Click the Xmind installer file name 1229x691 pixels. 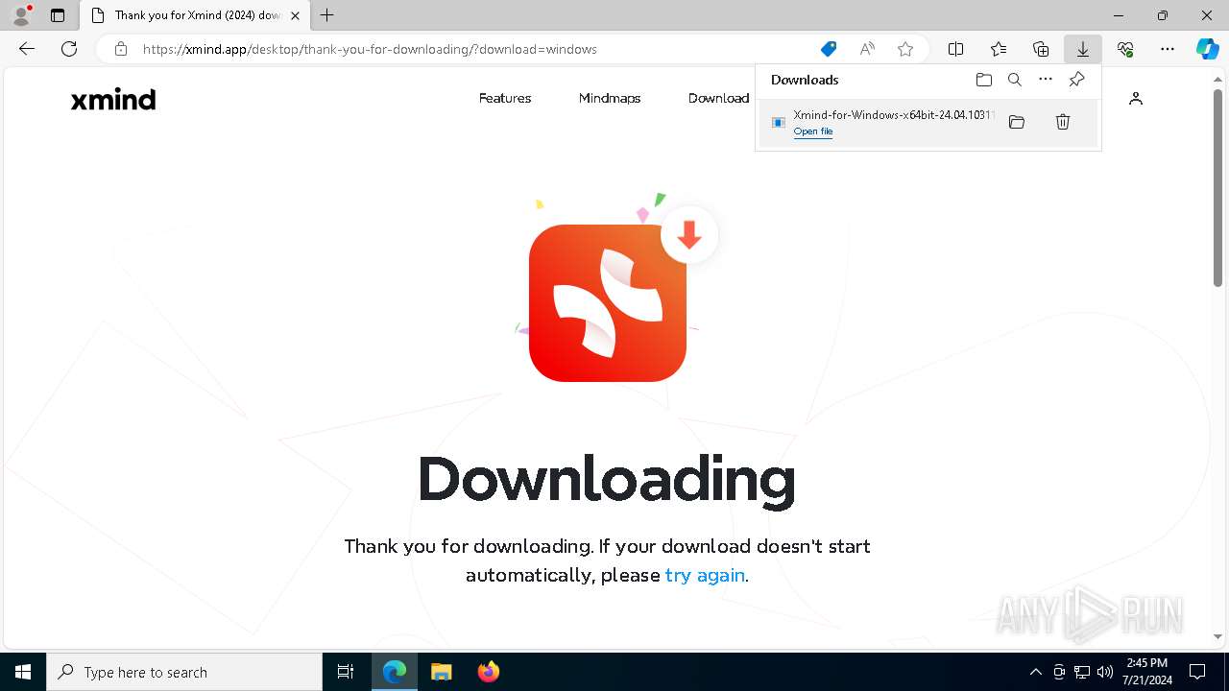click(894, 115)
